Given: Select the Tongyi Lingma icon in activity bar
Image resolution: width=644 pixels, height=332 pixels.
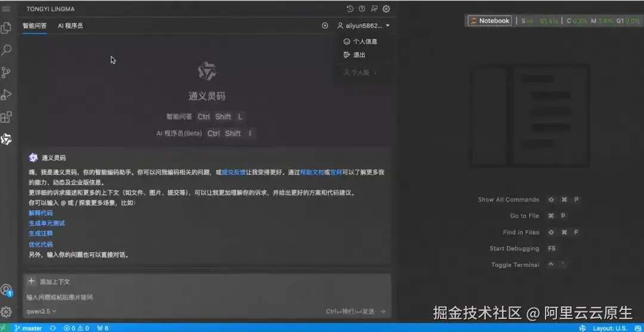Looking at the screenshot, I should click(x=6, y=139).
